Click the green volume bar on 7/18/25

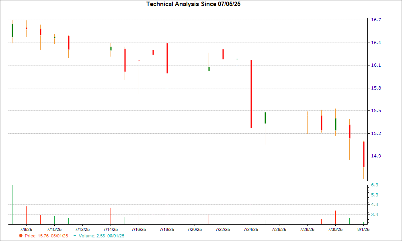click(167, 211)
